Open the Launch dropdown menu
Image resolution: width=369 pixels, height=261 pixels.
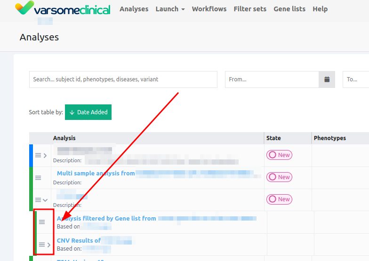click(170, 9)
